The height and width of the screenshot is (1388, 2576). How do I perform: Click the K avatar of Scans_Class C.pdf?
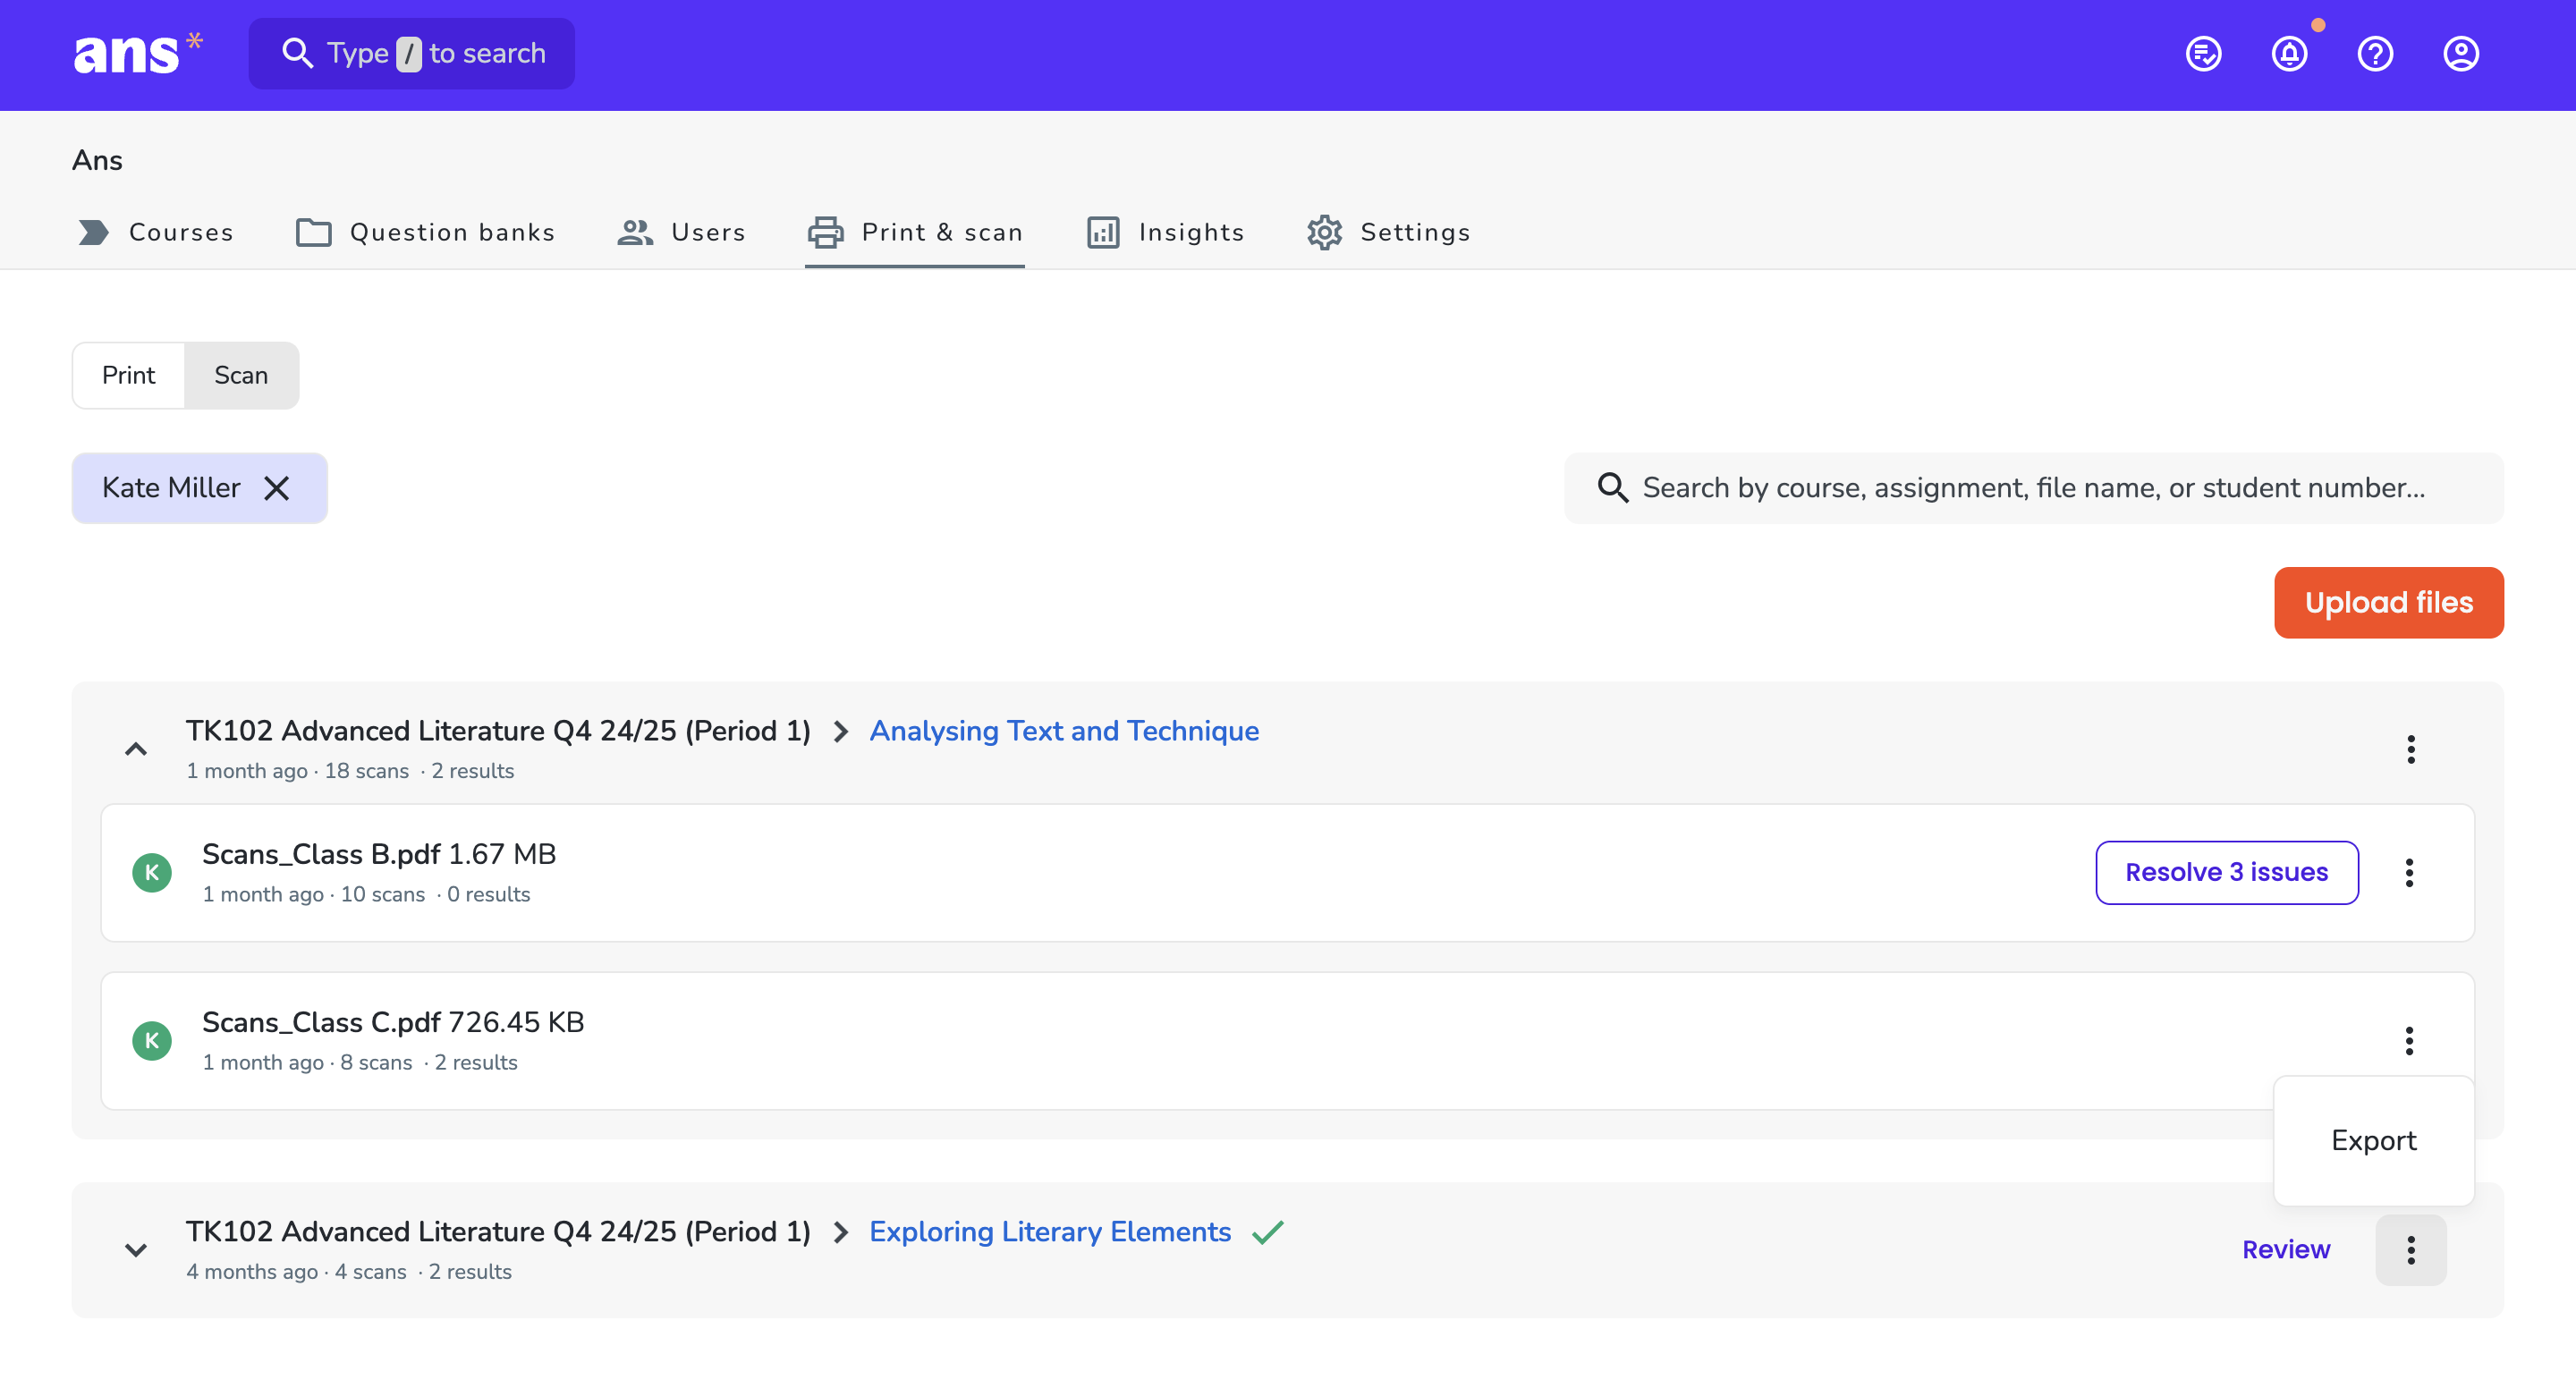pyautogui.click(x=152, y=1041)
